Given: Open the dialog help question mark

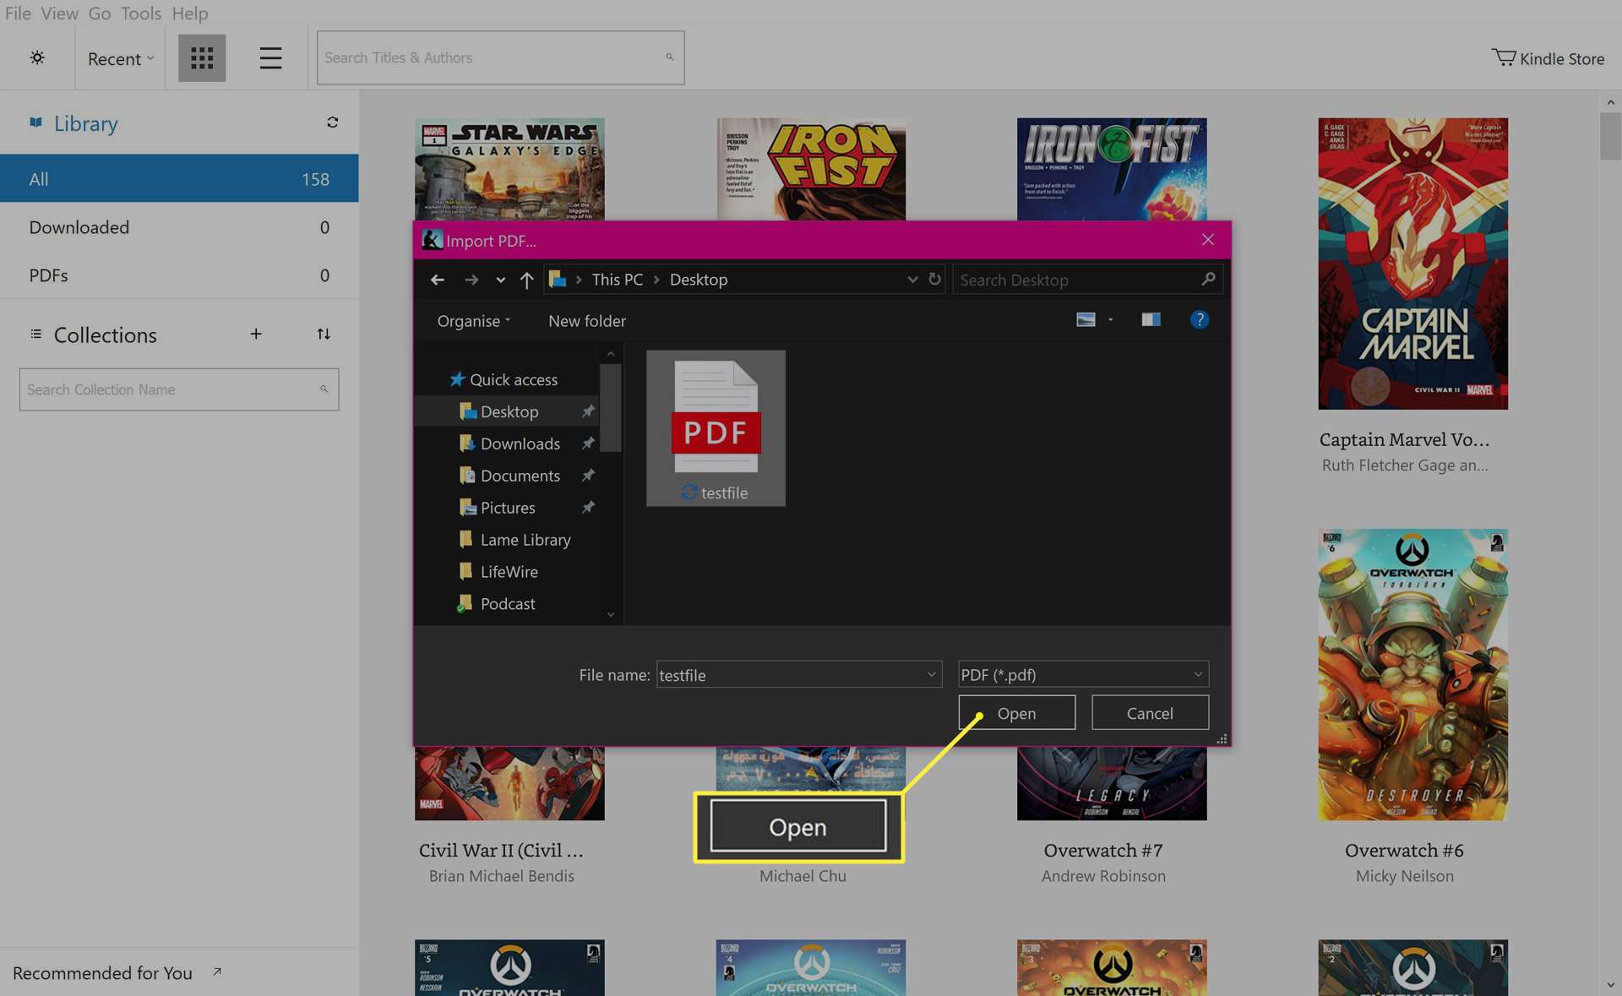Looking at the screenshot, I should [1199, 319].
